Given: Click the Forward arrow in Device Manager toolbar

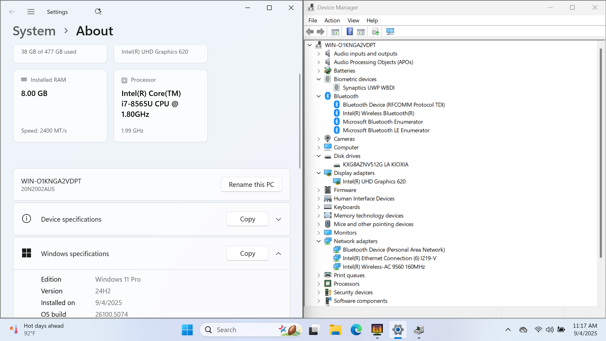Looking at the screenshot, I should click(321, 32).
